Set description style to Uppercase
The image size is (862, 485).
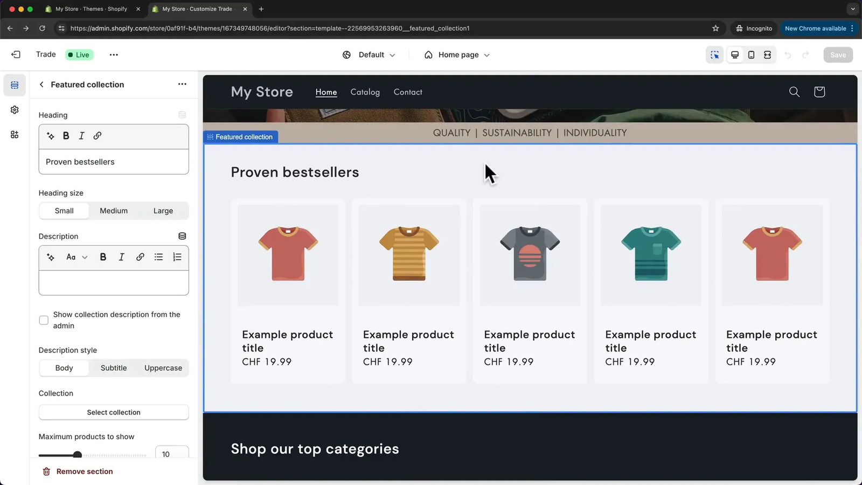tap(163, 368)
